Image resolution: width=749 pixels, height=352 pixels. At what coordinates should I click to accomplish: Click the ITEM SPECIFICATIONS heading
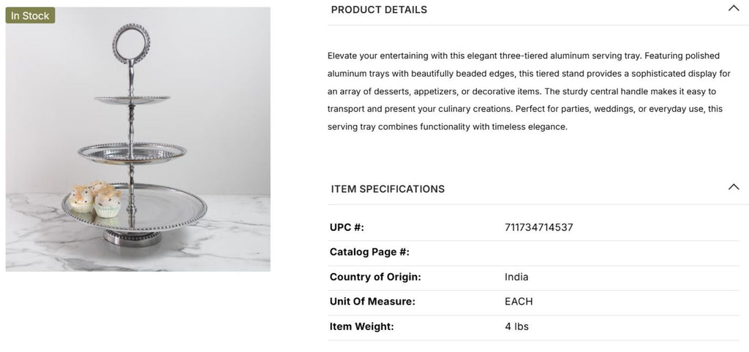pyautogui.click(x=388, y=189)
